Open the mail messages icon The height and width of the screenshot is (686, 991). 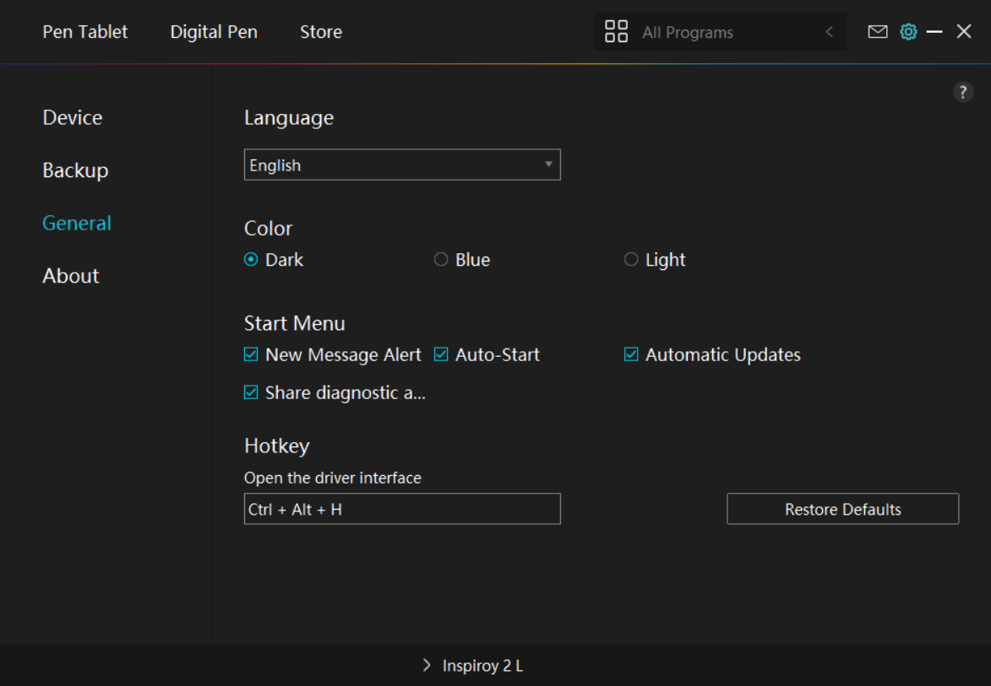(878, 32)
